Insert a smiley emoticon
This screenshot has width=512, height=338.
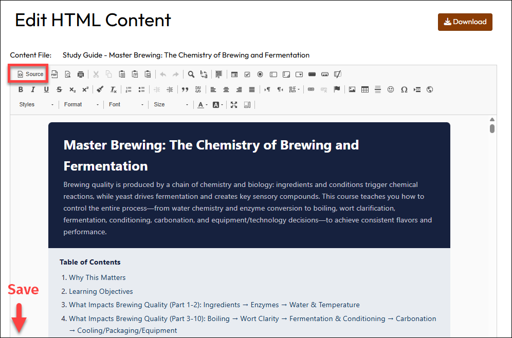pyautogui.click(x=391, y=89)
